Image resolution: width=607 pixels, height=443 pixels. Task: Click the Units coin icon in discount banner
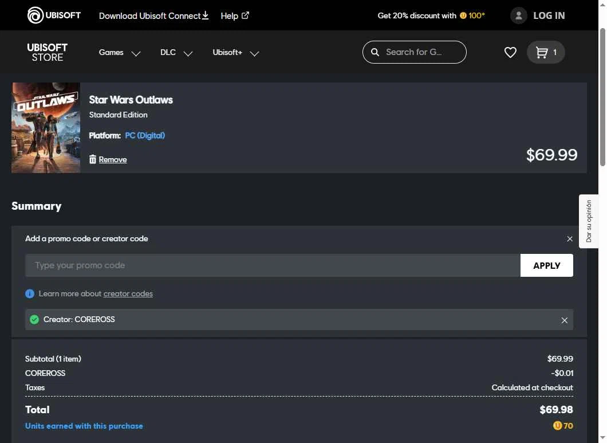(x=463, y=15)
